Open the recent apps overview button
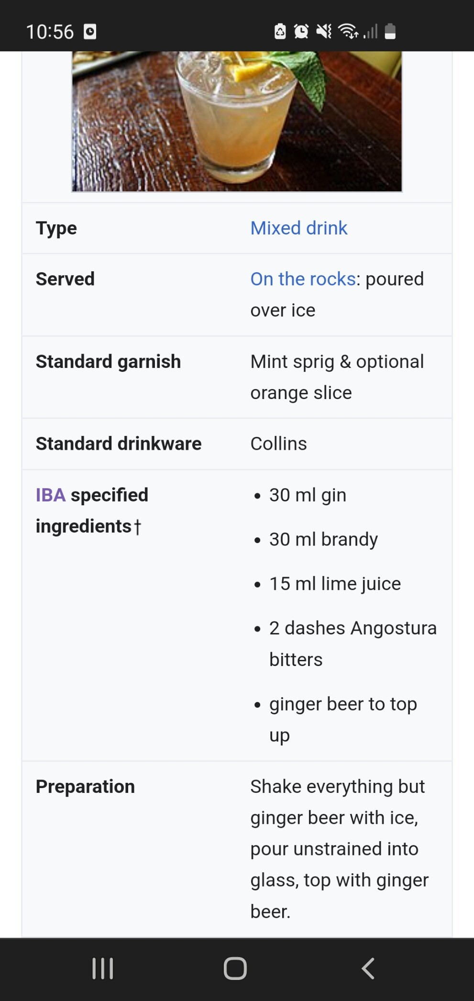474x1001 pixels. 102,968
